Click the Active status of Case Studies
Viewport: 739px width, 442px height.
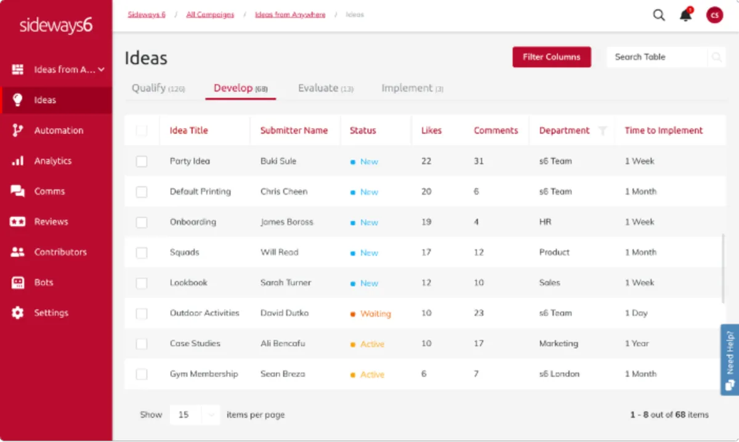point(368,344)
